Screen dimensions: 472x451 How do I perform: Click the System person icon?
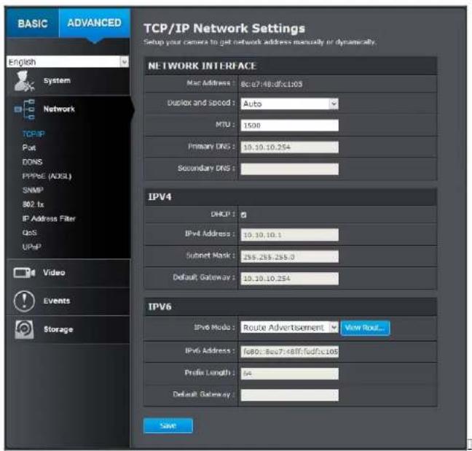(x=24, y=81)
